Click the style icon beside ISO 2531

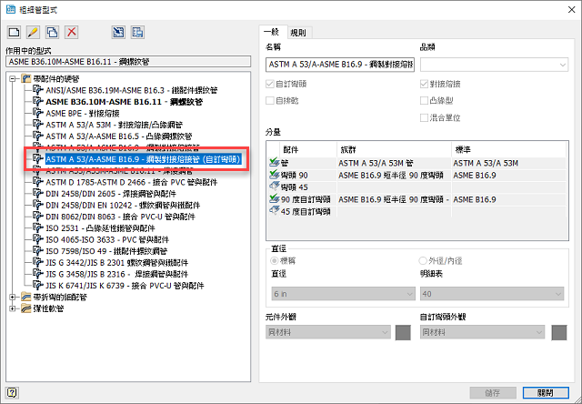pos(38,228)
